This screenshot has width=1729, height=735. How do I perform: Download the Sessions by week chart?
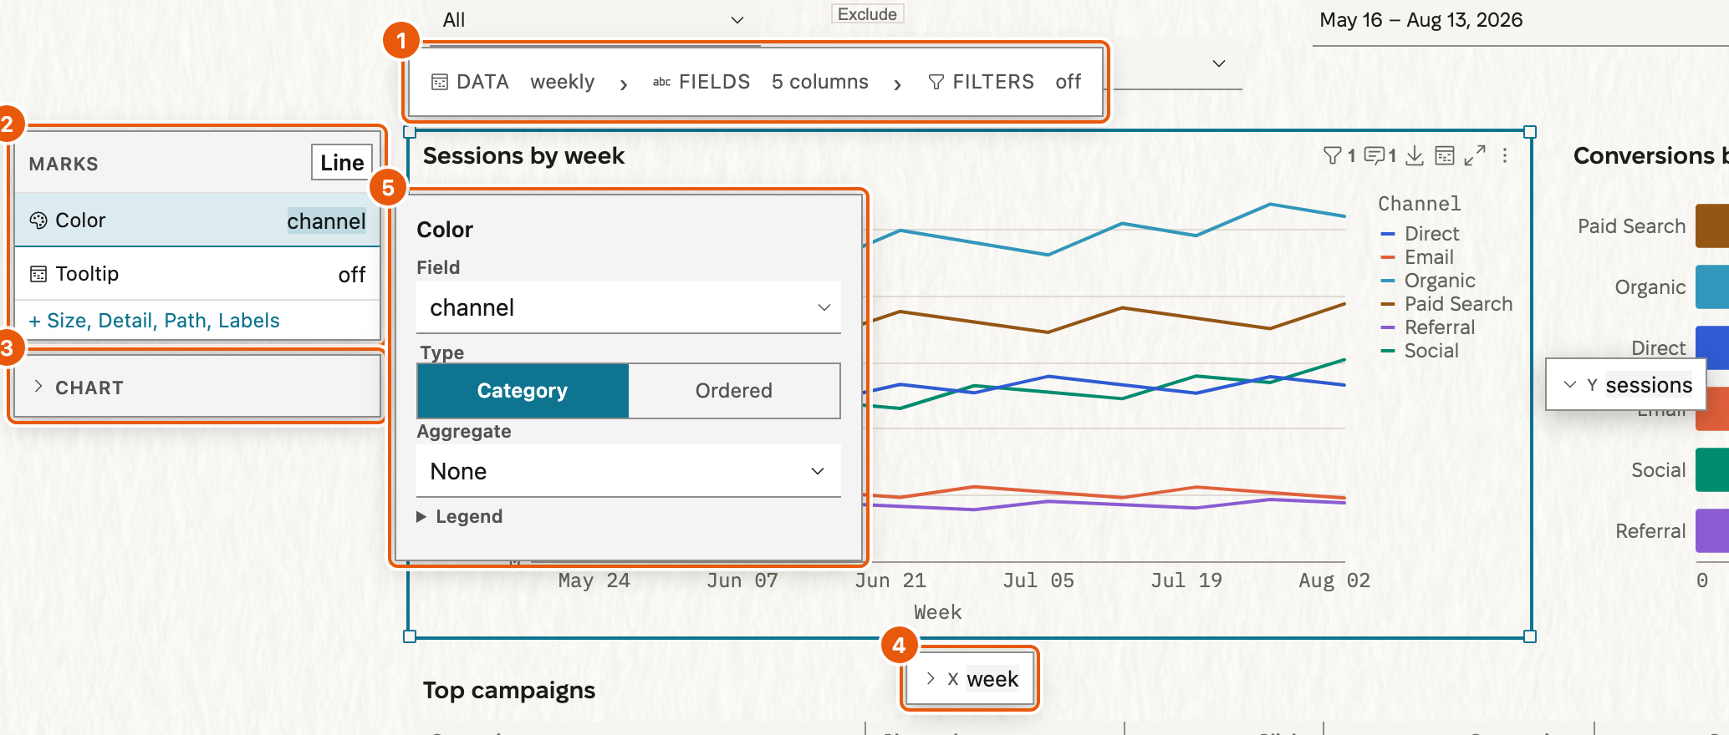pos(1415,155)
